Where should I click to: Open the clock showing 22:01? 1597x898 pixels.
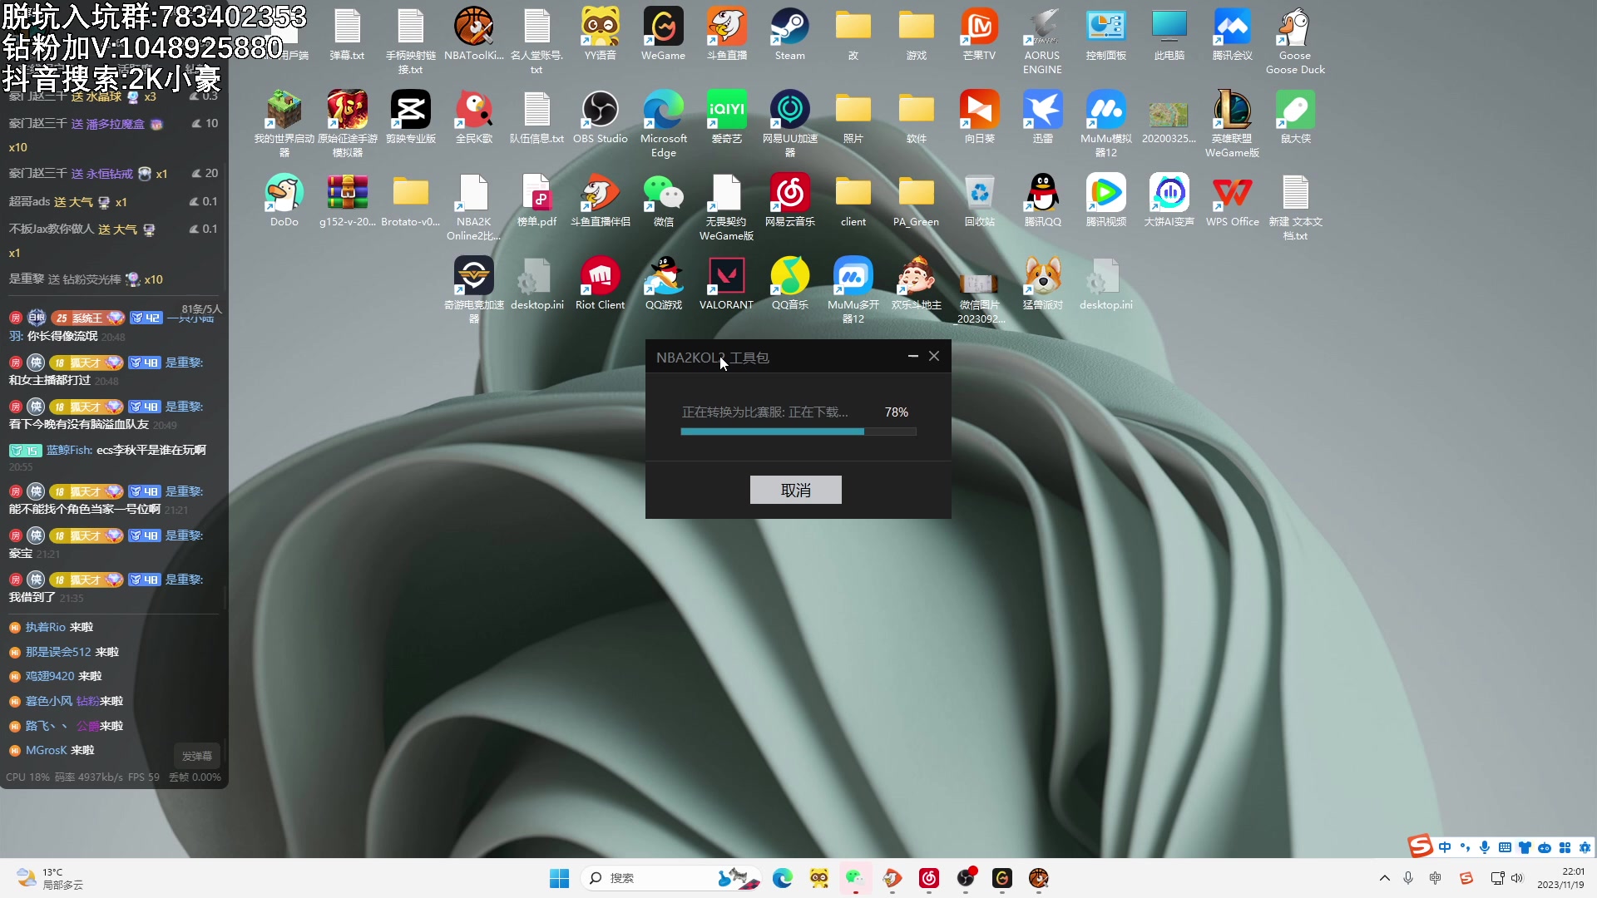tap(1560, 878)
